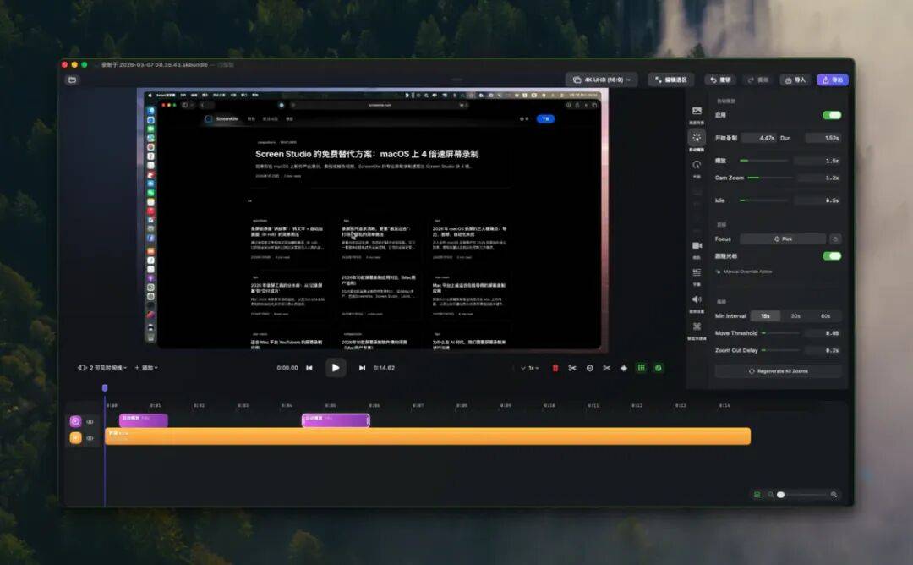This screenshot has width=913, height=565.
Task: Open the background image panel in sidebar
Action: [697, 112]
